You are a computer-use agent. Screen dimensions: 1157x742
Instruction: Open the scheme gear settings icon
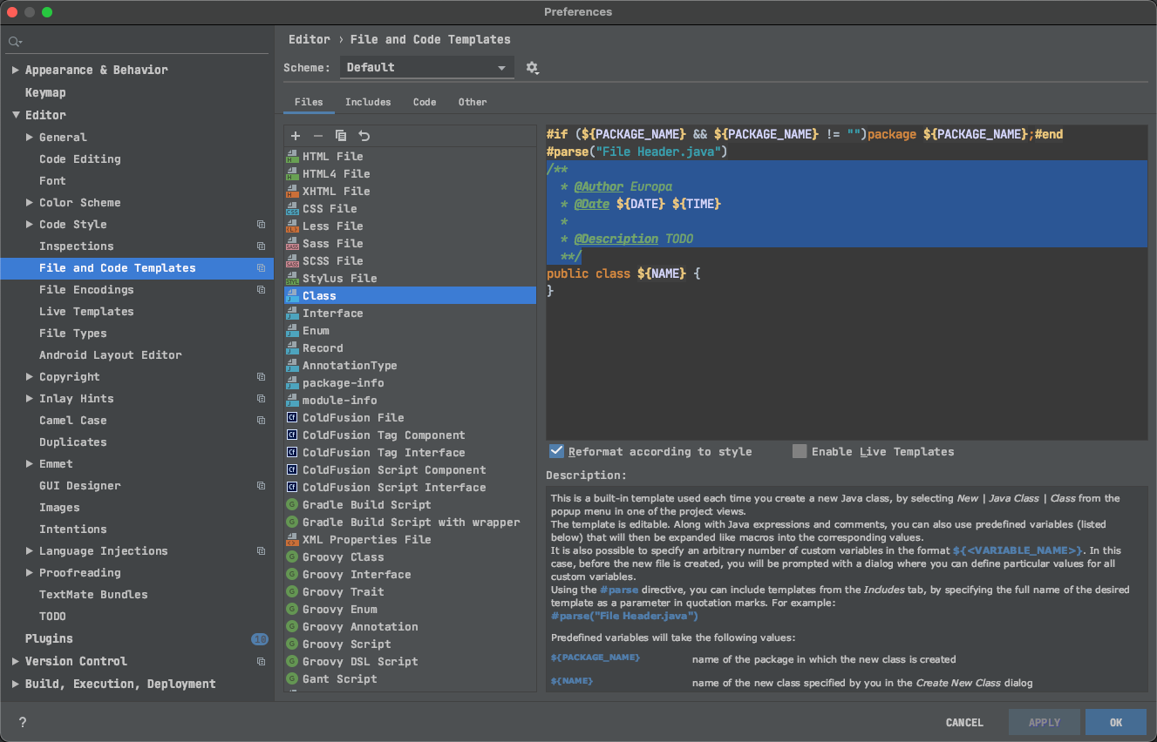click(x=533, y=68)
